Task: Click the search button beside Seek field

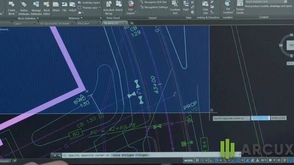Action: (286, 1)
